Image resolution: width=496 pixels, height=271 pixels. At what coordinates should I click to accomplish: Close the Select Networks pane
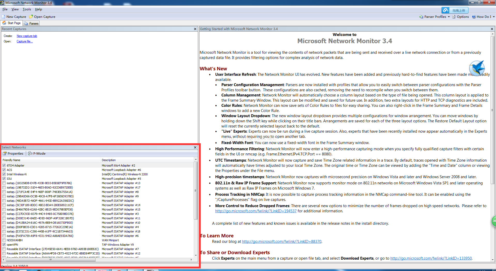[195, 147]
